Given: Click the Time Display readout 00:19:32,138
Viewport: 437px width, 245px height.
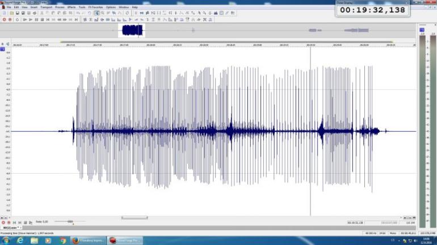Looking at the screenshot, I should pos(372,10).
